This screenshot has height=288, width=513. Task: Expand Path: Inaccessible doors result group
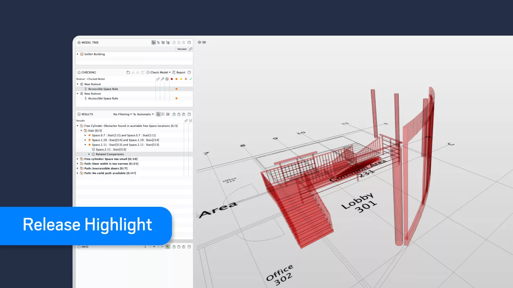(77, 168)
